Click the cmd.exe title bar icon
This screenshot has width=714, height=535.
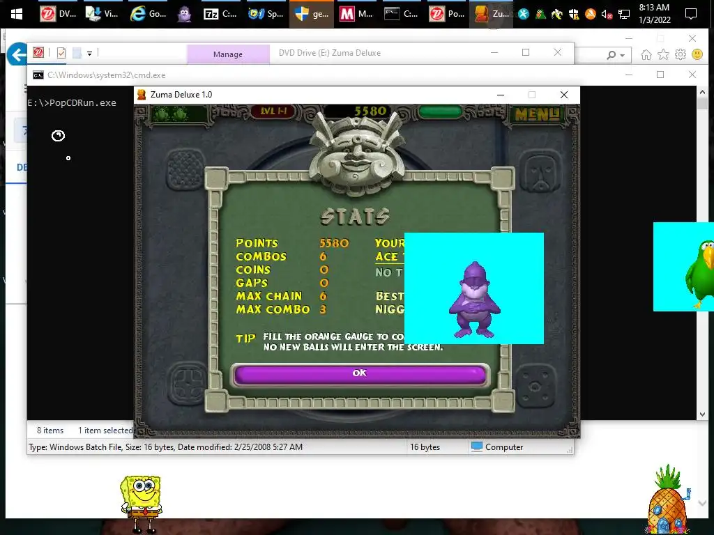point(38,75)
